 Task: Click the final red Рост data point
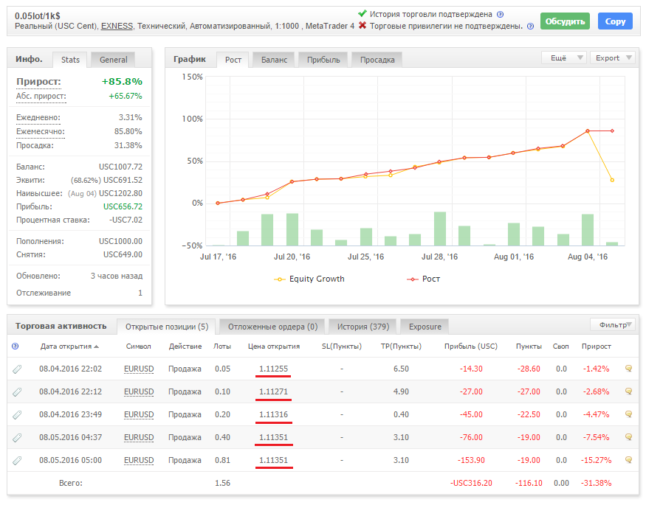pos(612,130)
